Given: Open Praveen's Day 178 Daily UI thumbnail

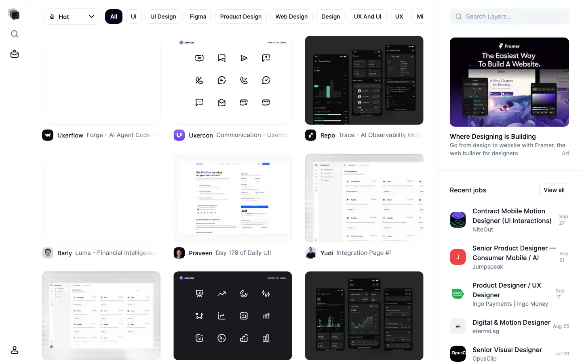Looking at the screenshot, I should pyautogui.click(x=233, y=198).
